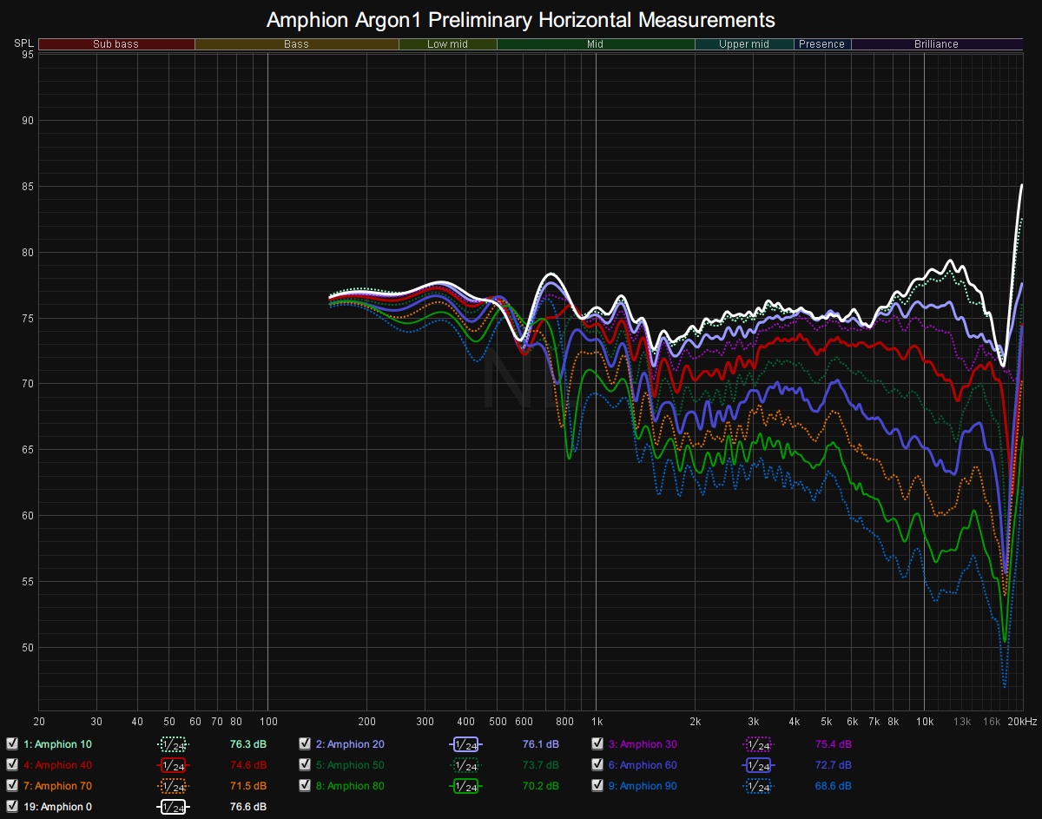The height and width of the screenshot is (819, 1042).
Task: Click the 1/24 smoothing icon for Amphion 20
Action: pos(465,744)
